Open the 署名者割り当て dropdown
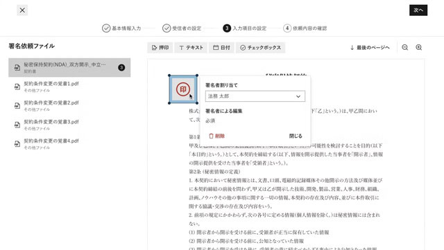444x250 pixels. pos(255,96)
